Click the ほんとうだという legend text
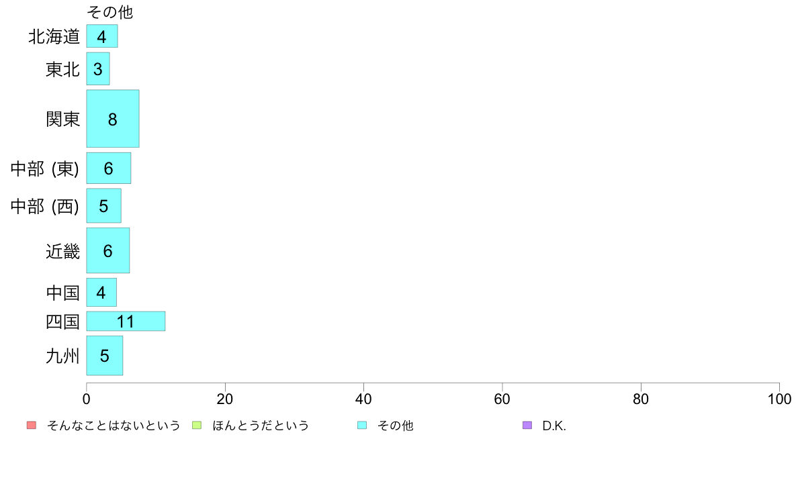This screenshot has height=494, width=798. point(261,426)
